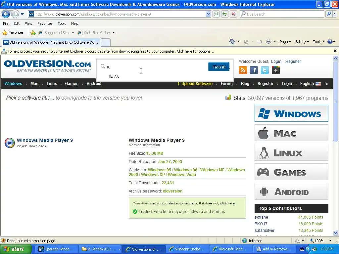This screenshot has width=339, height=254.
Task: Click the Stats bar chart icon
Action: click(228, 98)
